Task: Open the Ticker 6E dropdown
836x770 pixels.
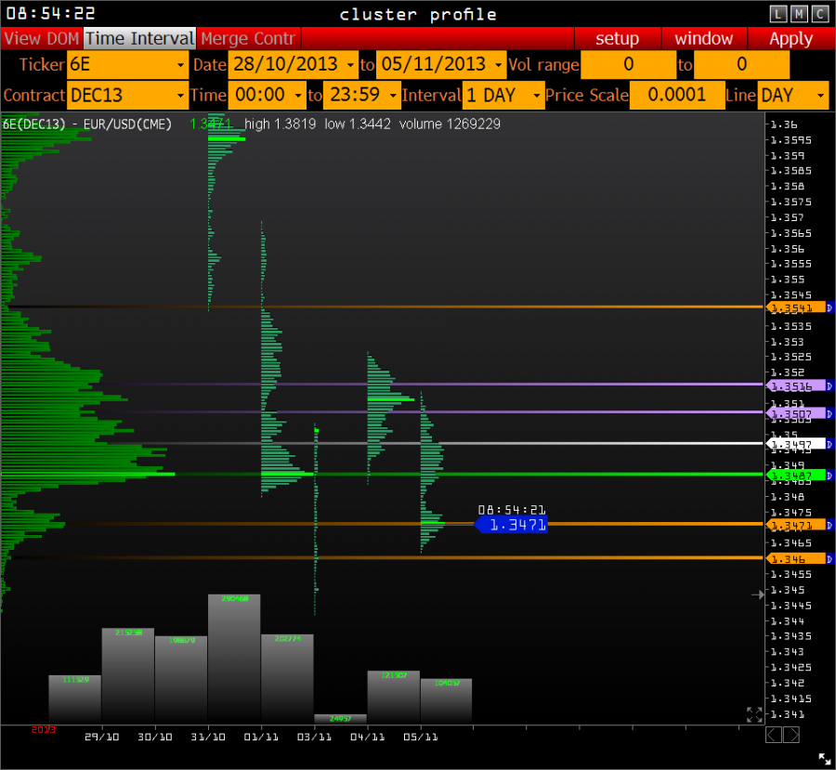Action: [127, 65]
